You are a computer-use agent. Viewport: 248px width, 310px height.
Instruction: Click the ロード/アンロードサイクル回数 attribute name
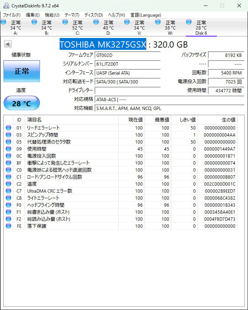click(x=54, y=177)
